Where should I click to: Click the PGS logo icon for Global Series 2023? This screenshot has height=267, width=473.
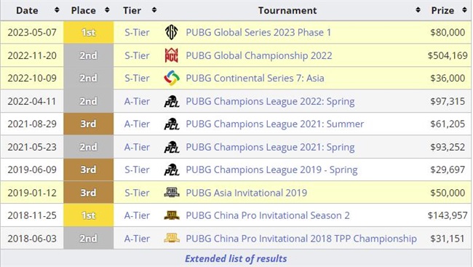click(x=171, y=32)
